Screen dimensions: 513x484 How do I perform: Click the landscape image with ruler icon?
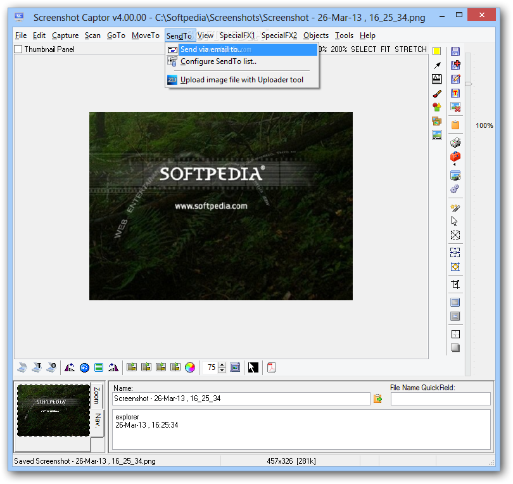pyautogui.click(x=437, y=135)
